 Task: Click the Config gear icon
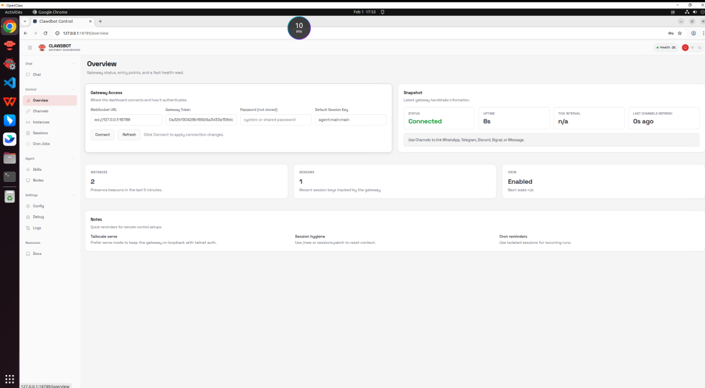click(28, 206)
